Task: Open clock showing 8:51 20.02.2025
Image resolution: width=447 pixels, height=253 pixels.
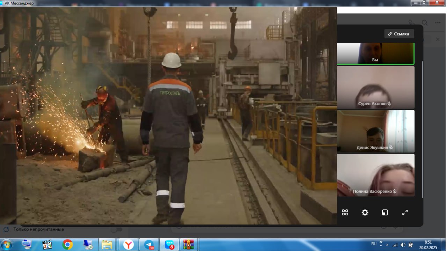Action: click(x=428, y=245)
